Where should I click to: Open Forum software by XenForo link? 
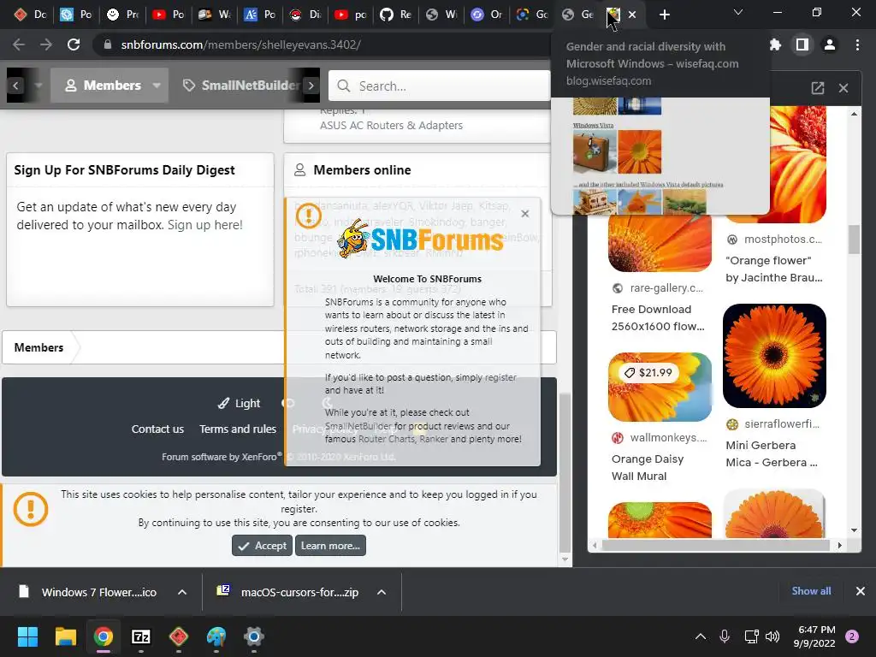(222, 457)
